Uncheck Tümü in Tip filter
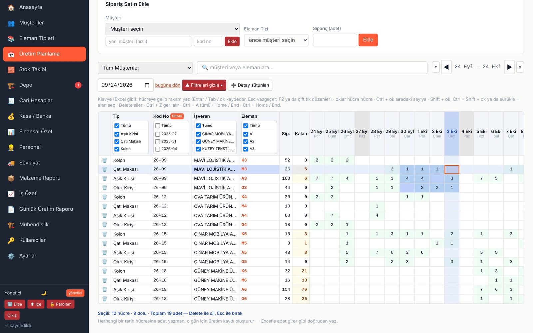This screenshot has height=333, width=533. (117, 126)
